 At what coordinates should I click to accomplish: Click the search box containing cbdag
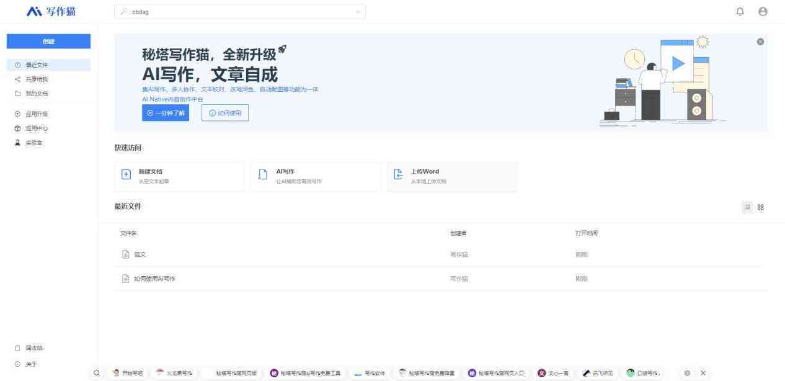pyautogui.click(x=240, y=11)
